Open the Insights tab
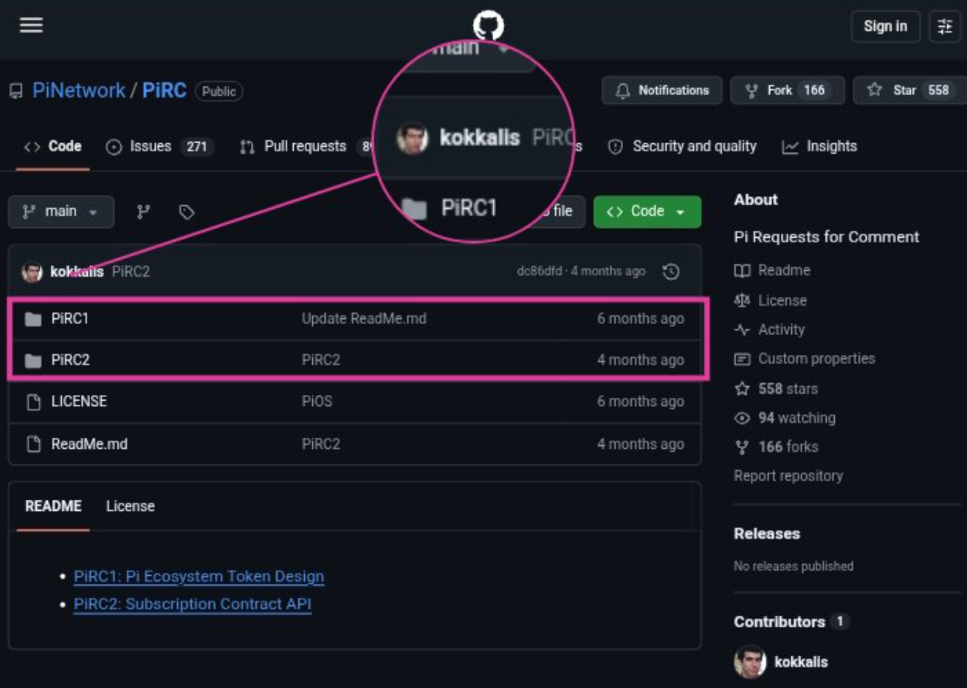Viewport: 967px width, 688px height. (x=819, y=146)
